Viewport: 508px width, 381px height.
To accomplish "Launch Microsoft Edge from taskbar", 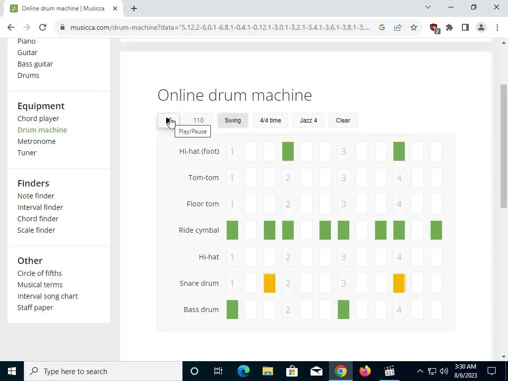I will tap(243, 371).
